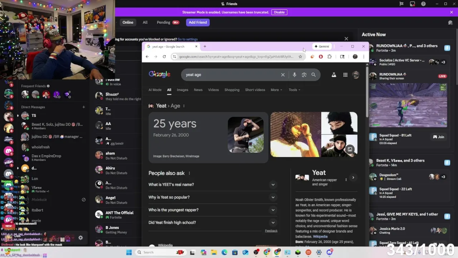458x258 pixels.
Task: Switch to All friends tab
Action: coord(145,22)
